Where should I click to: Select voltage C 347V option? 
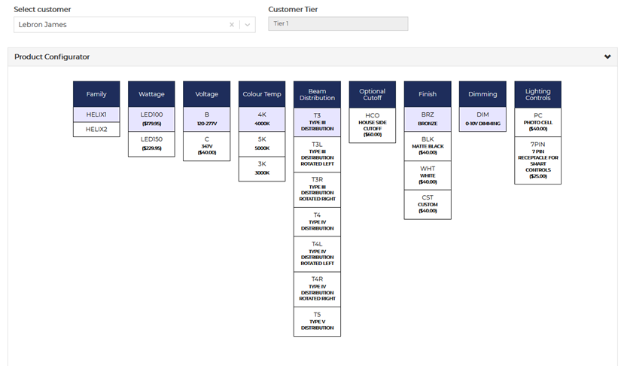pos(207,143)
